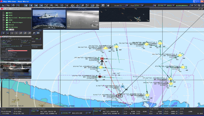
Task: Toggle the Grid layer checkbox
Action: tap(7, 25)
